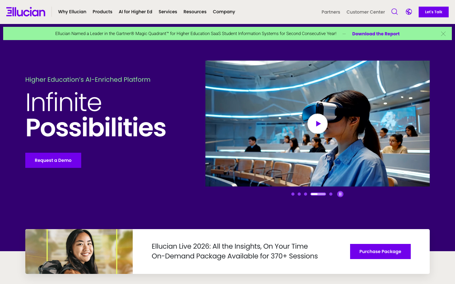The height and width of the screenshot is (284, 455).
Task: Go to the Partners link
Action: (331, 12)
